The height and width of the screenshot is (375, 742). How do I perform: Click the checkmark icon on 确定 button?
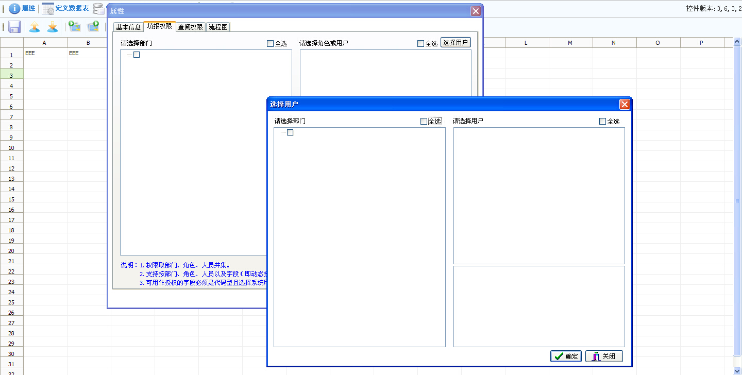tap(559, 356)
